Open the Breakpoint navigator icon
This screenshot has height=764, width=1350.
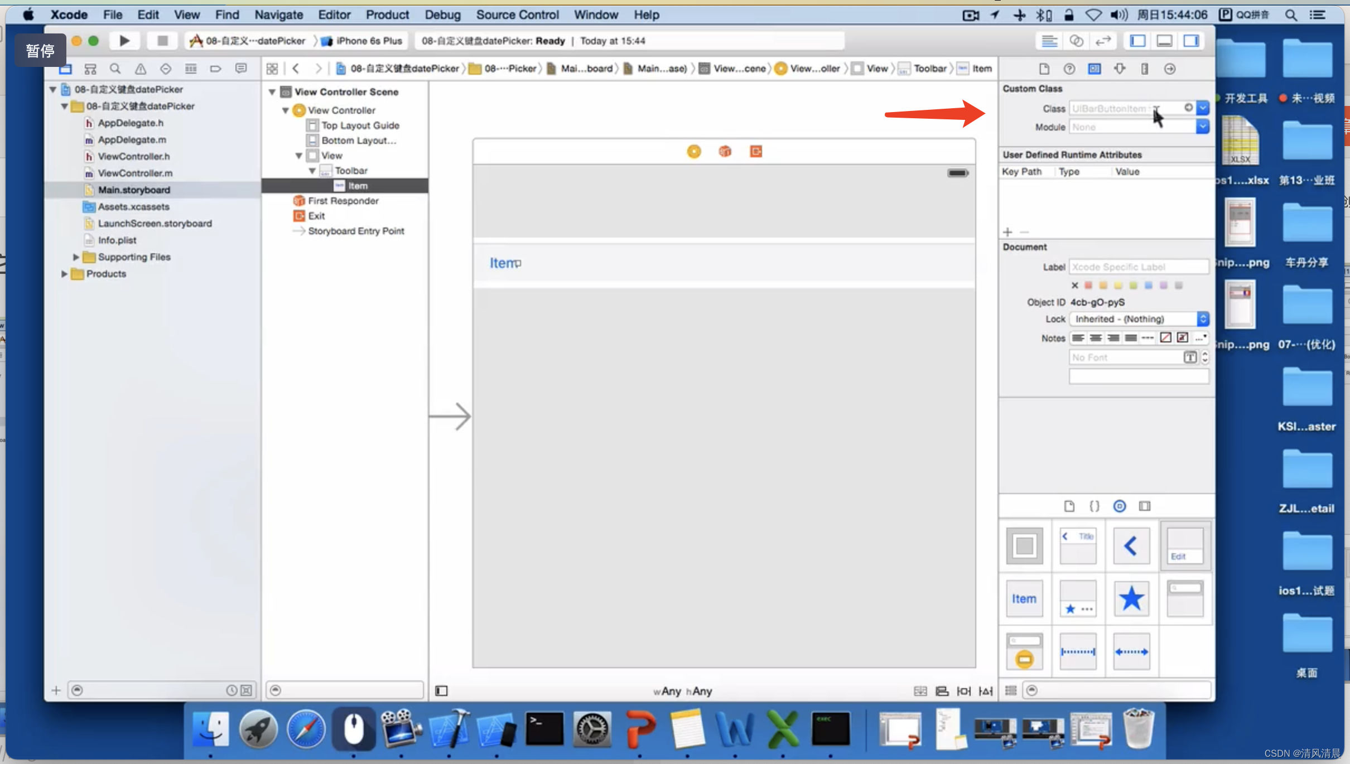pos(216,69)
